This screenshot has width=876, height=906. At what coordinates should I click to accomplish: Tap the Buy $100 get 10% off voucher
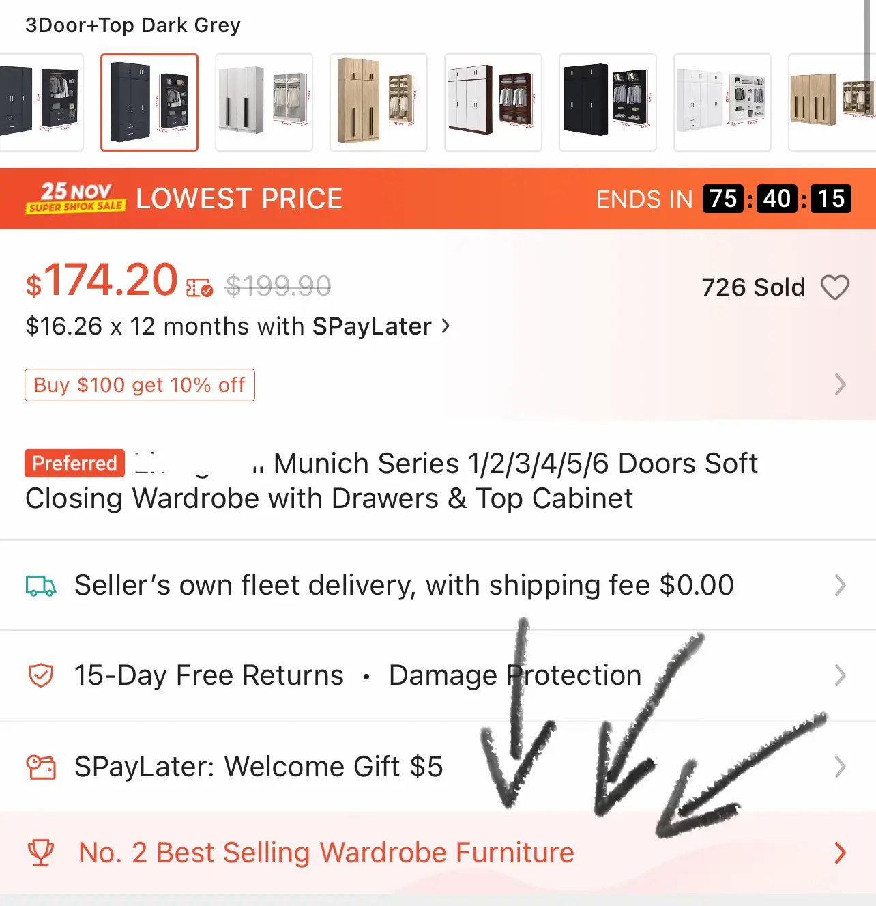point(140,385)
